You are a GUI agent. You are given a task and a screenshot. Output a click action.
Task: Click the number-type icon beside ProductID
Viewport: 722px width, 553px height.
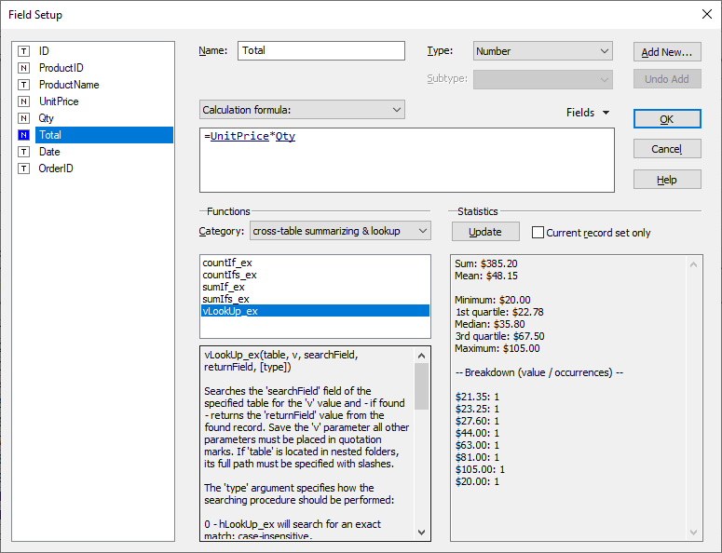click(23, 68)
